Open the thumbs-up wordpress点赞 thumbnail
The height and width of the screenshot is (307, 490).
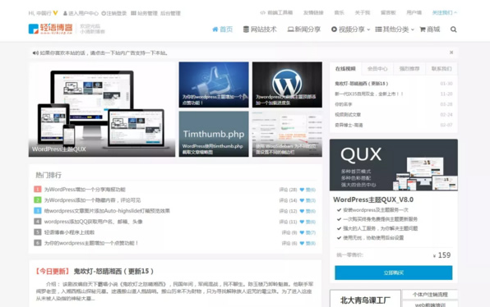point(214,85)
